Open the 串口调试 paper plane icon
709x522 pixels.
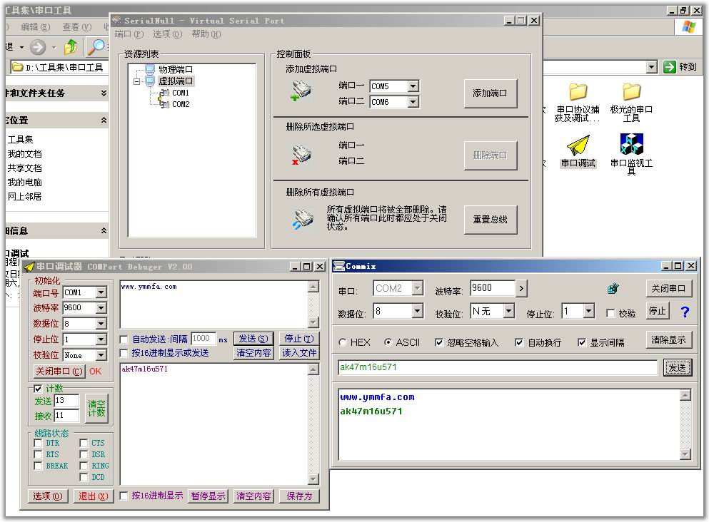pyautogui.click(x=578, y=145)
